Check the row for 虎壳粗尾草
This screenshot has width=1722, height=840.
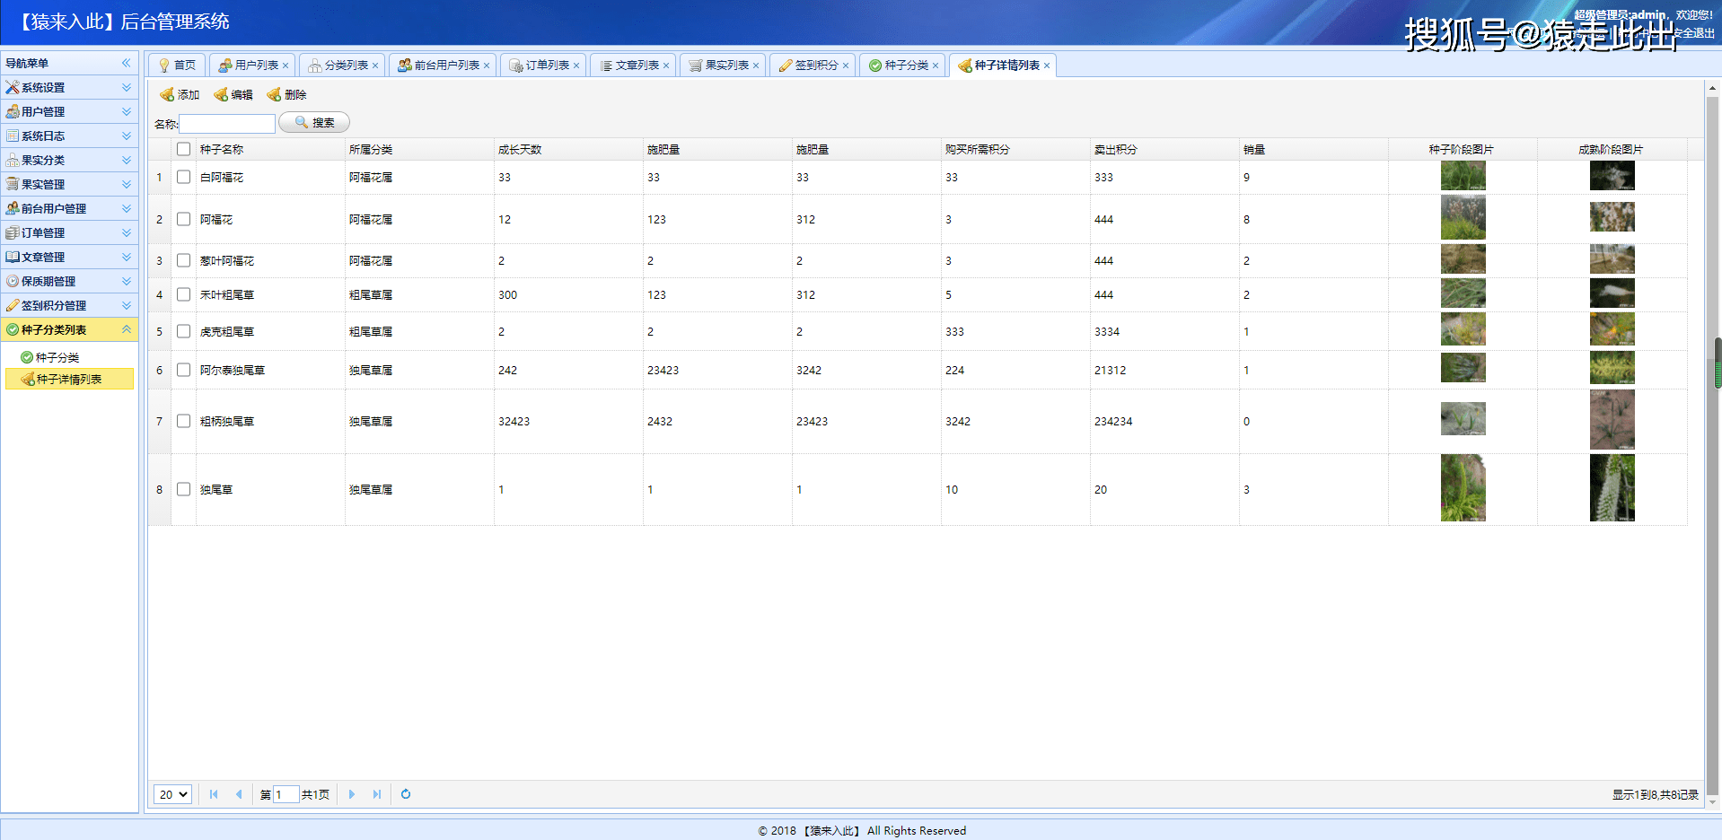(184, 331)
